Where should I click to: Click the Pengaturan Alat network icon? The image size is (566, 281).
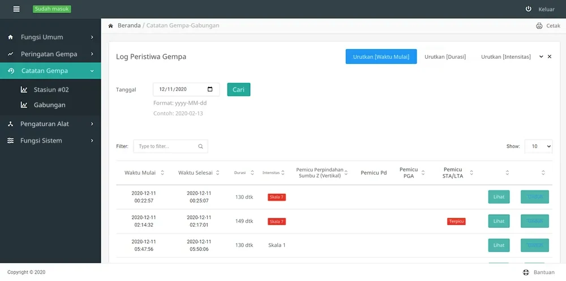point(10,124)
